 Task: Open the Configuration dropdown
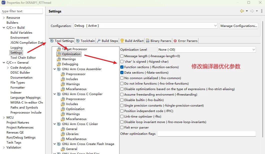(x=145, y=26)
